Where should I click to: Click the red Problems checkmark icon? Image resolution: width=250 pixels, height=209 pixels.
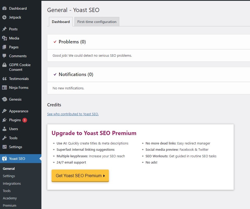pos(55,42)
